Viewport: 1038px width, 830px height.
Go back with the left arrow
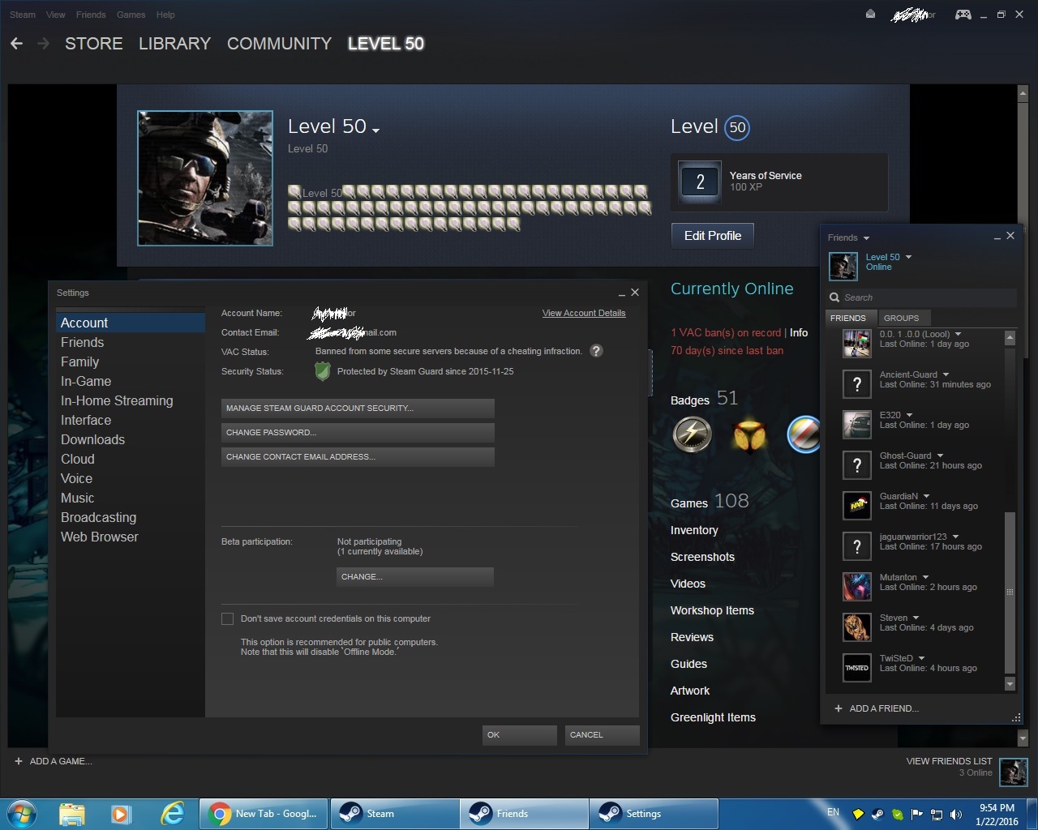point(16,44)
